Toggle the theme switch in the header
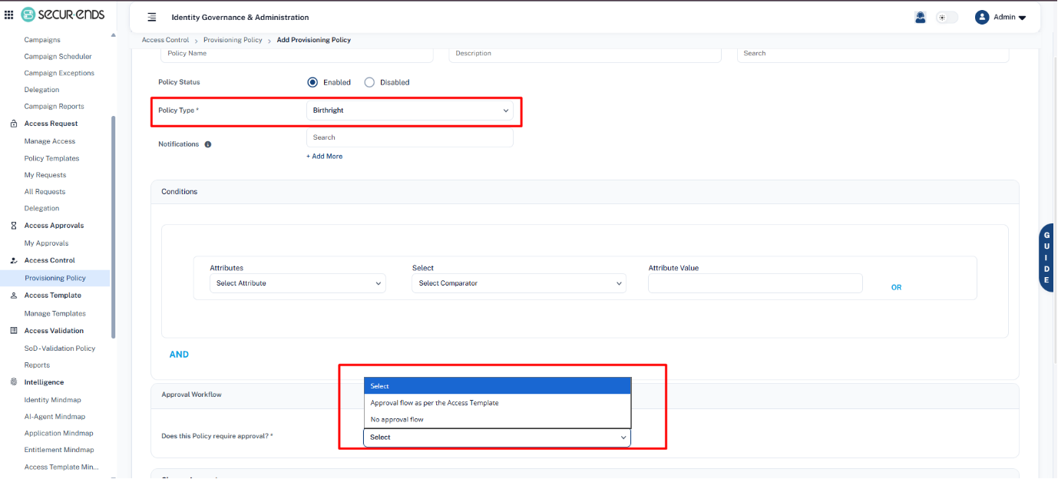This screenshot has width=1058, height=479. click(947, 17)
